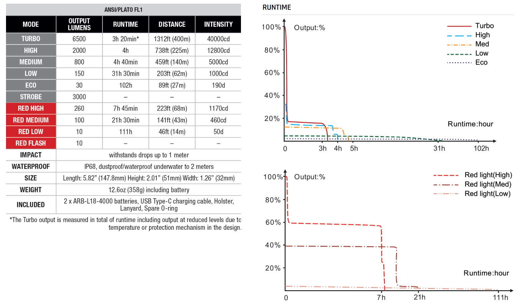Select the TURBO mode row label

pos(31,39)
